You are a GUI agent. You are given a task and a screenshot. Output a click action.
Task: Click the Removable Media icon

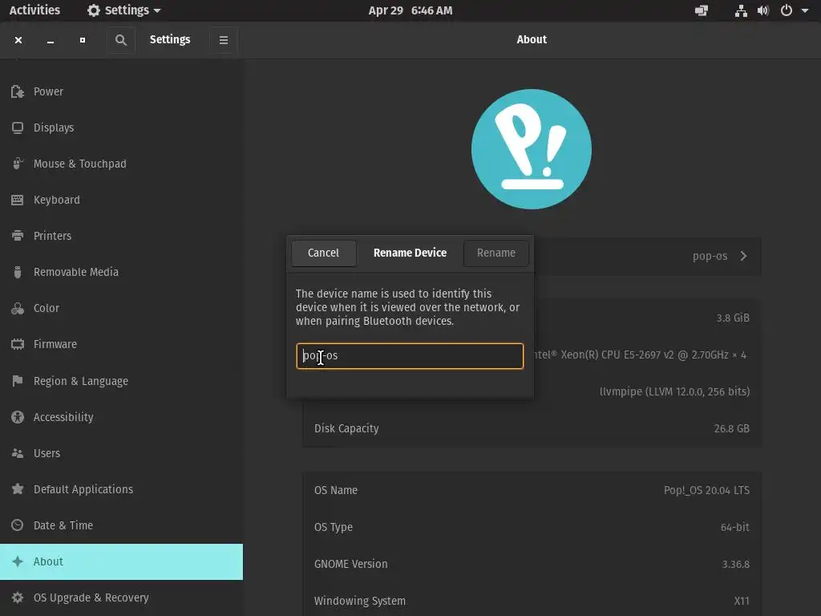click(x=18, y=273)
